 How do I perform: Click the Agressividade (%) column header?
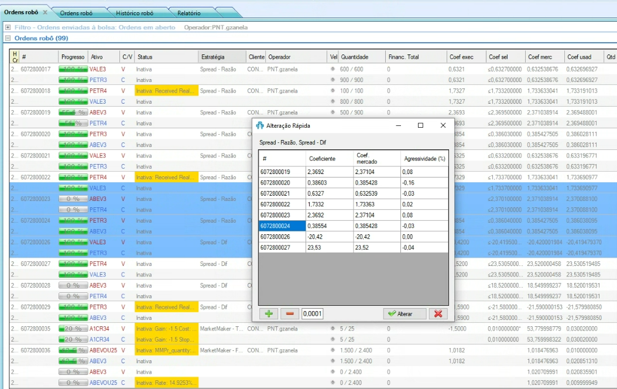tap(424, 158)
